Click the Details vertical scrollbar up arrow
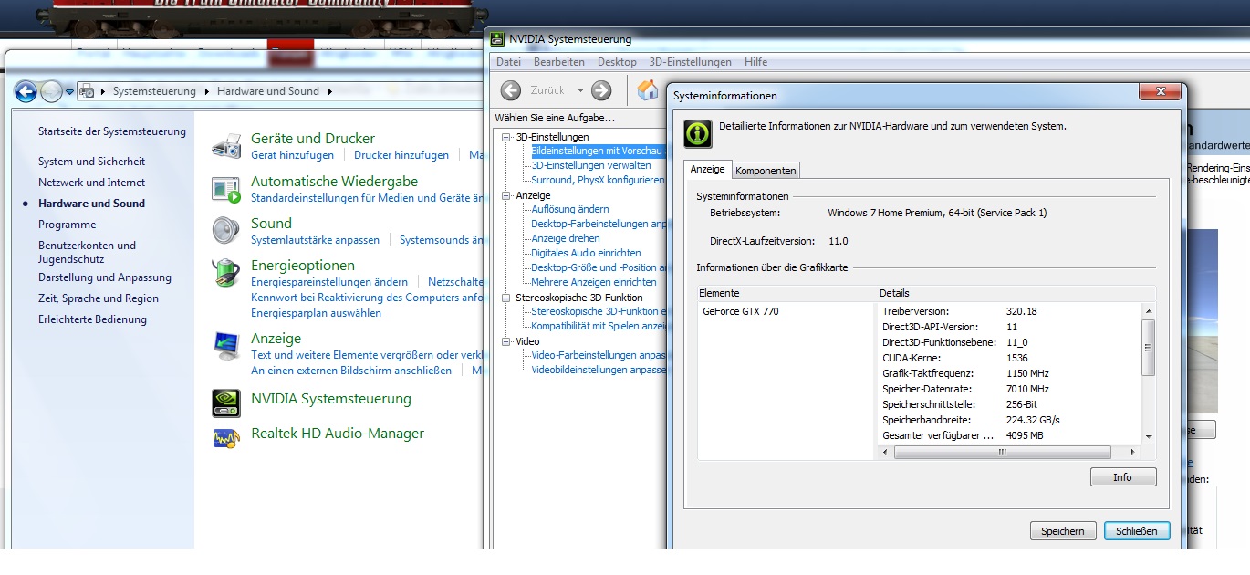The width and height of the screenshot is (1250, 575). click(x=1148, y=311)
